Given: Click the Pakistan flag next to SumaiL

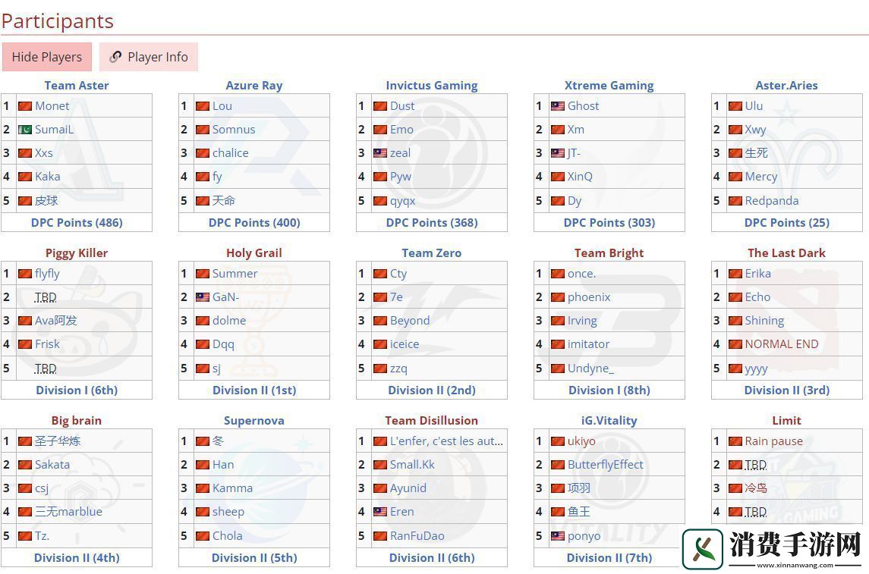Looking at the screenshot, I should coord(25,130).
